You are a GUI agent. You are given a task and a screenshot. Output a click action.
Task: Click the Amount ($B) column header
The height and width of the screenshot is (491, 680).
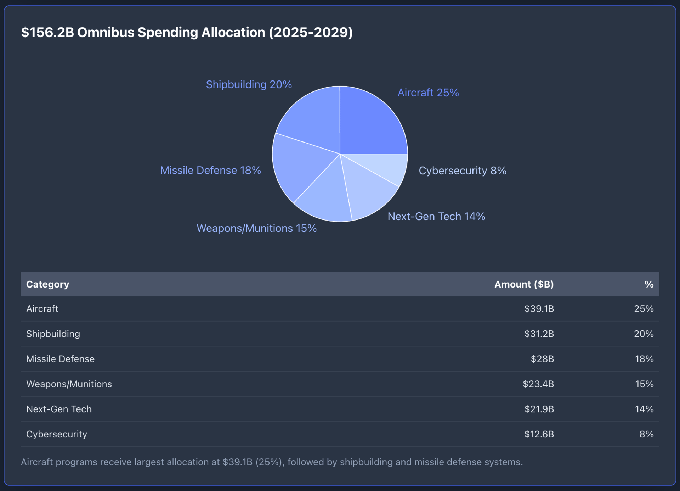[523, 284]
